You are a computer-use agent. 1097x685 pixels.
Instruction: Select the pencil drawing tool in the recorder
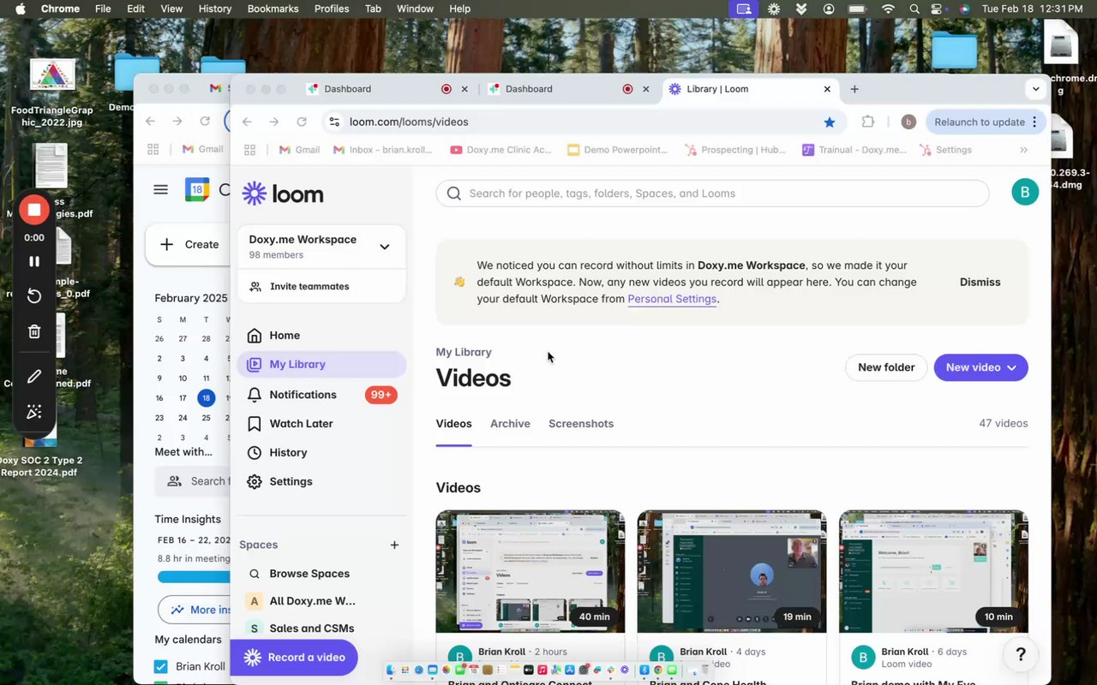(34, 376)
